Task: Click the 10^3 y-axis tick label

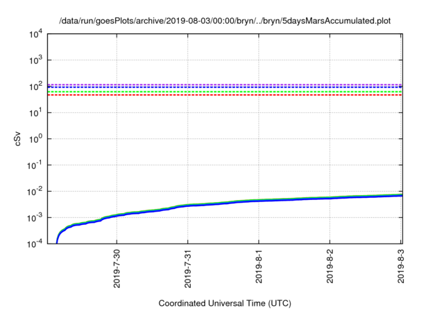Action: [35, 60]
